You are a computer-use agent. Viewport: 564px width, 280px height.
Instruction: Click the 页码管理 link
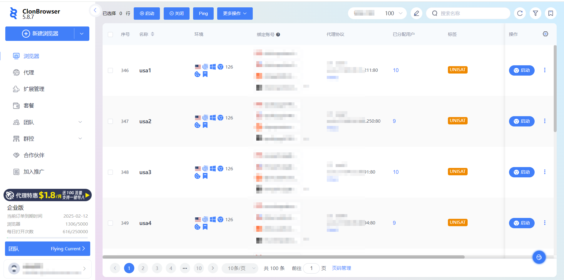pos(341,268)
